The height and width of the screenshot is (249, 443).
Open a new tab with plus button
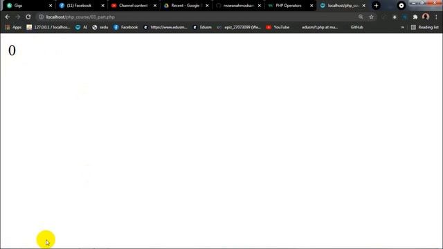tap(376, 6)
